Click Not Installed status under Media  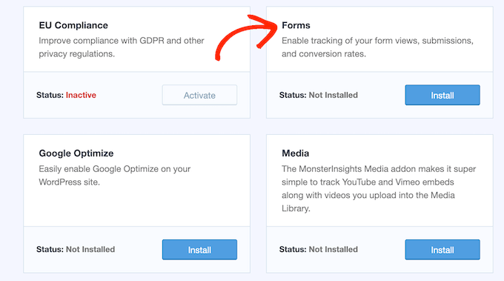334,250
